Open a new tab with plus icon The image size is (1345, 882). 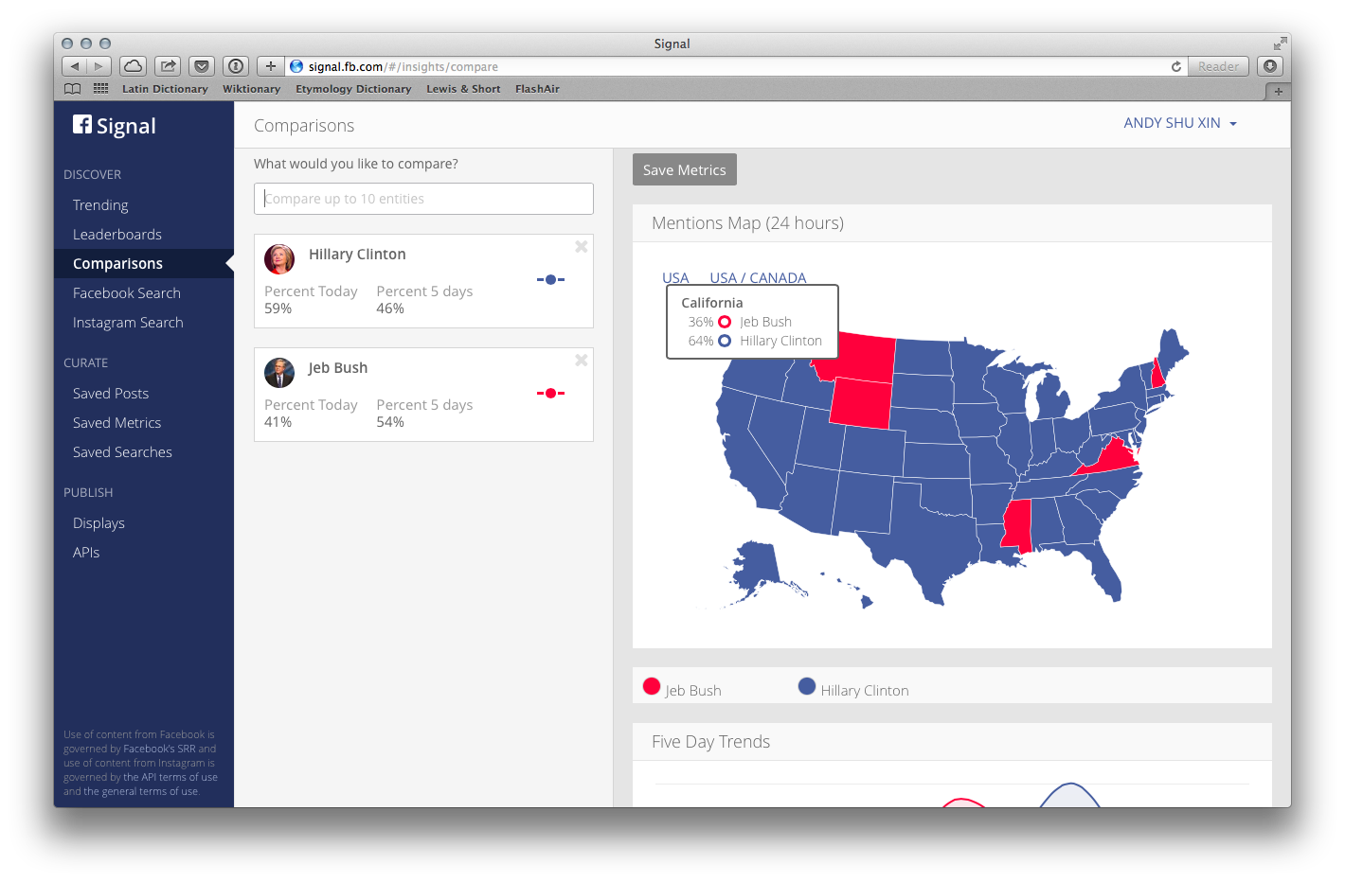[x=1278, y=92]
